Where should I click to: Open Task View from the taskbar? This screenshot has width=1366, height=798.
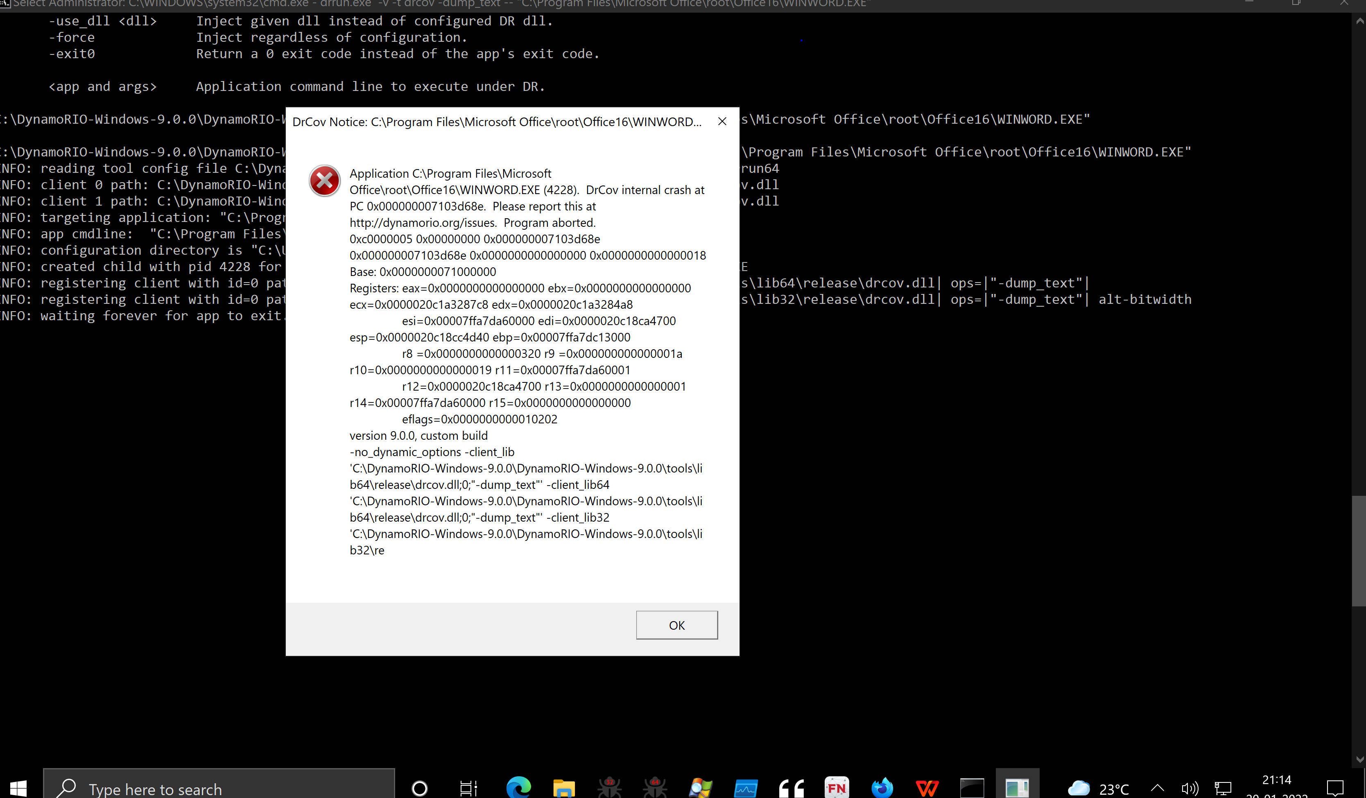pyautogui.click(x=468, y=788)
